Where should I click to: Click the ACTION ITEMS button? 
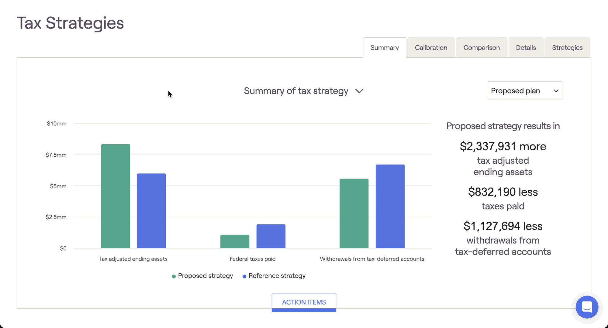tap(304, 302)
